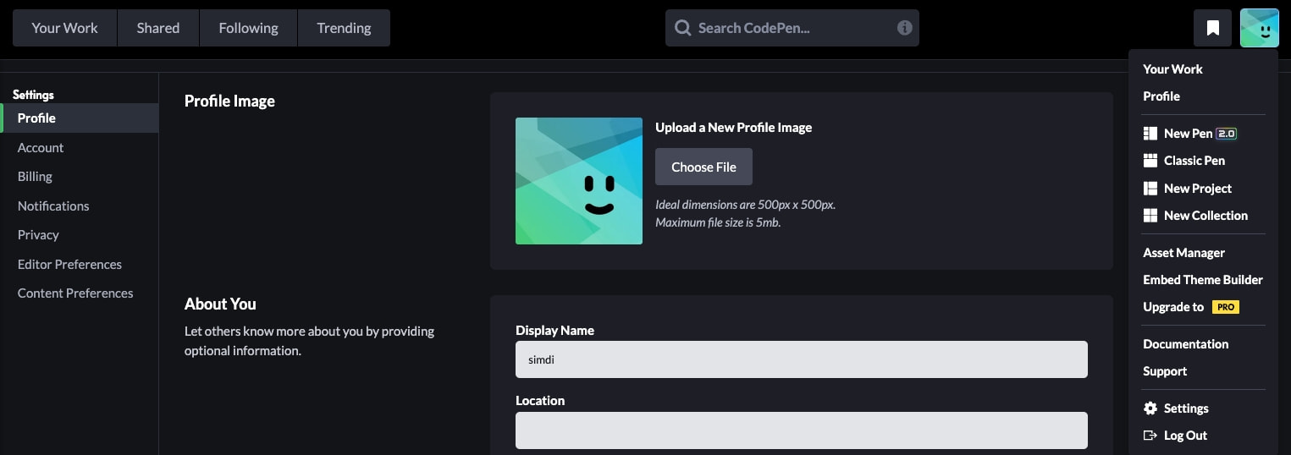This screenshot has height=455, width=1291.
Task: Click the Log Out arrow icon
Action: (x=1150, y=436)
